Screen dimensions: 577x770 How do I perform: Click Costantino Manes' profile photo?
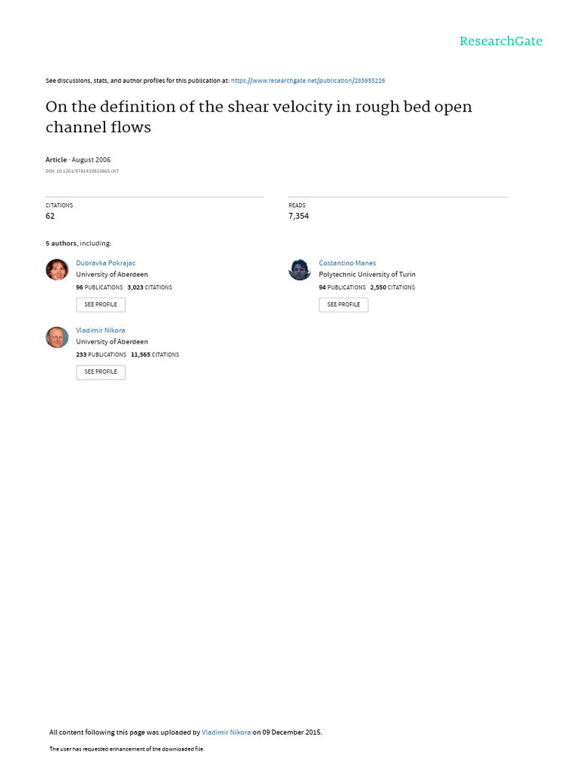coord(300,270)
